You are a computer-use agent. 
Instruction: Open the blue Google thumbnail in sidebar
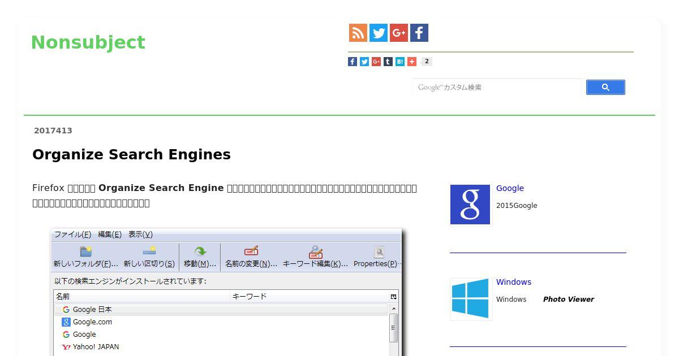470,205
